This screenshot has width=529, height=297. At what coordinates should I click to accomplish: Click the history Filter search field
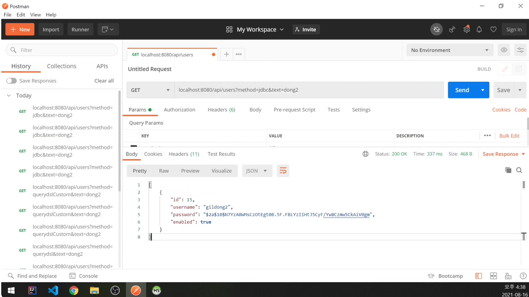(x=62, y=50)
